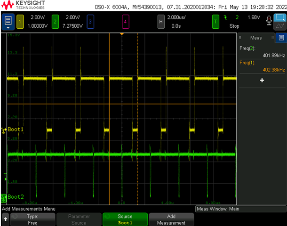Open Type: Freq softkey

tap(32, 219)
